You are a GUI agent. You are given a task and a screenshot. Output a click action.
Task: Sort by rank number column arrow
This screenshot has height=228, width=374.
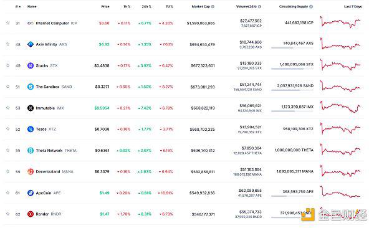coord(18,7)
